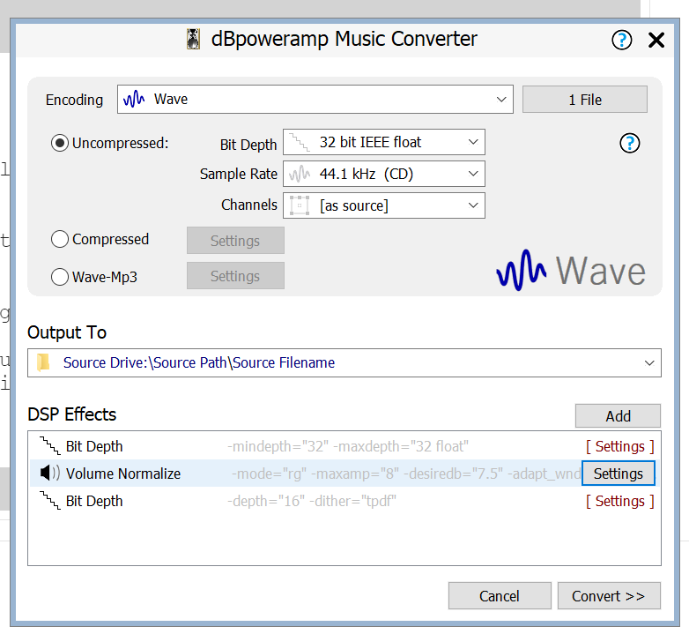Click the Wave logo graphic
The height and width of the screenshot is (634, 689).
tap(570, 270)
